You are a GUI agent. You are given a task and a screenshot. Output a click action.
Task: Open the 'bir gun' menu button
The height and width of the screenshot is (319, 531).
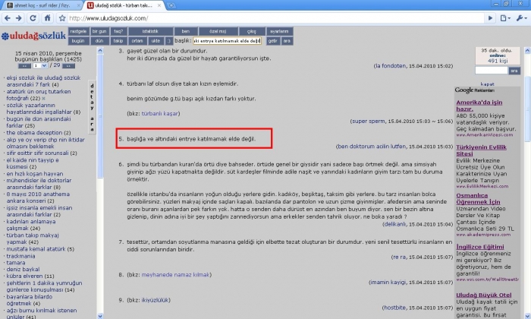tap(99, 31)
